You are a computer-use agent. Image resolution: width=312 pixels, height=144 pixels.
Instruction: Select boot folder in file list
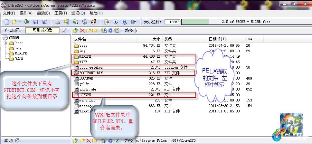(x=83, y=46)
